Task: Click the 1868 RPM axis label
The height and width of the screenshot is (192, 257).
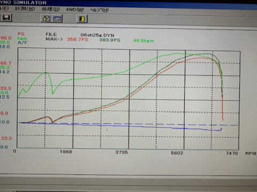Action: pos(66,151)
